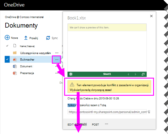
Task: Close the Book1.xlsx callout panel
Action: 151,16
